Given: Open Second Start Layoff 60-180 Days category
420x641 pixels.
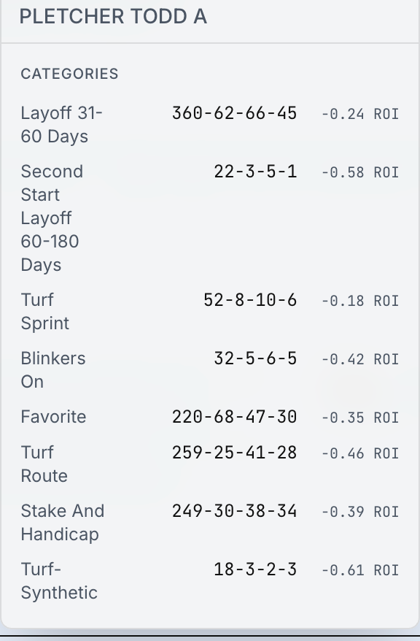Looking at the screenshot, I should [x=52, y=218].
